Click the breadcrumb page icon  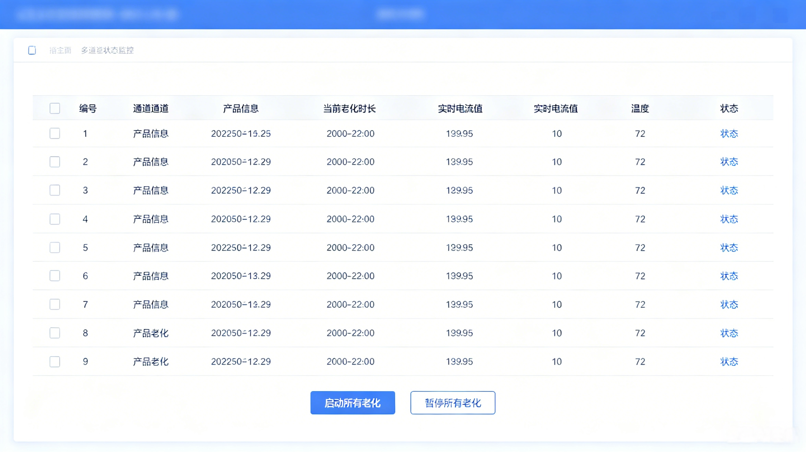click(x=32, y=50)
